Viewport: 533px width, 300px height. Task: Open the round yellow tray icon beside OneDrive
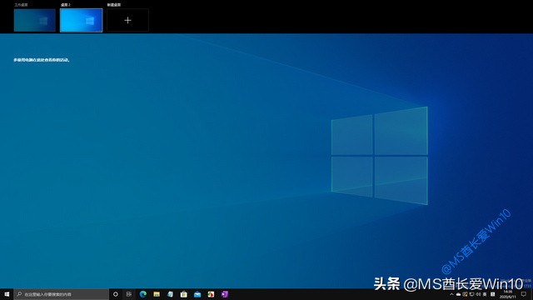pyautogui.click(x=465, y=294)
